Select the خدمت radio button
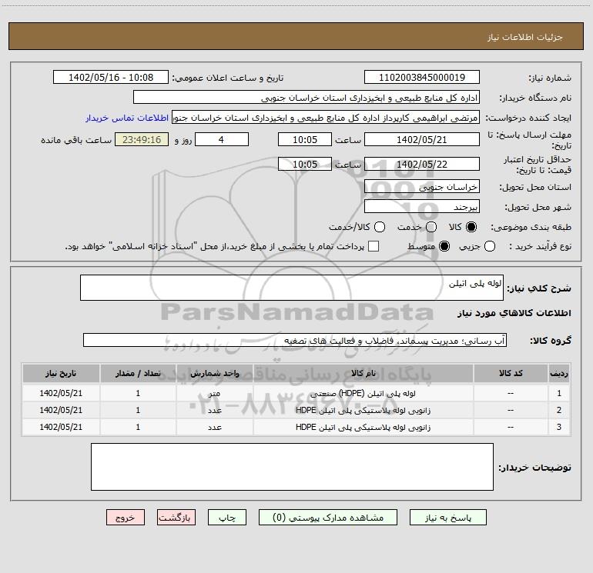593x573 pixels. [x=431, y=227]
